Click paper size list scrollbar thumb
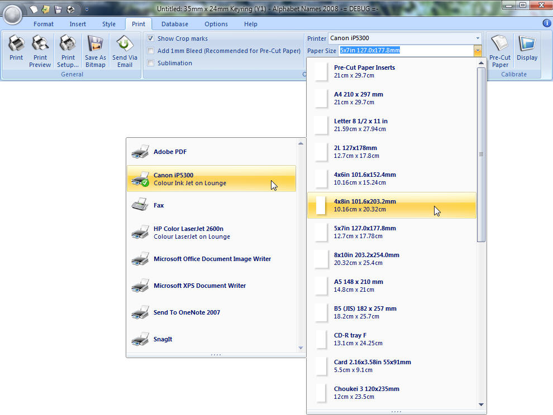Viewport: 553px width, 415px height. tap(481, 155)
